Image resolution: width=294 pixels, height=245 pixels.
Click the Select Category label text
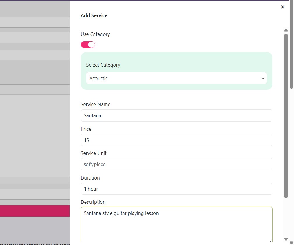point(103,65)
